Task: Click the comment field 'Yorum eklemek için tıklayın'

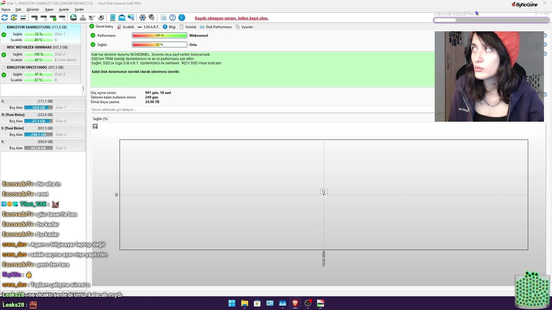Action: point(262,110)
